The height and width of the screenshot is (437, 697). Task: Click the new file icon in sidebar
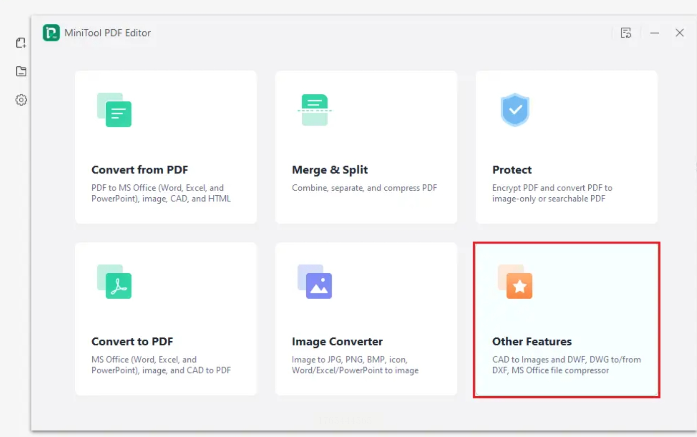[21, 42]
